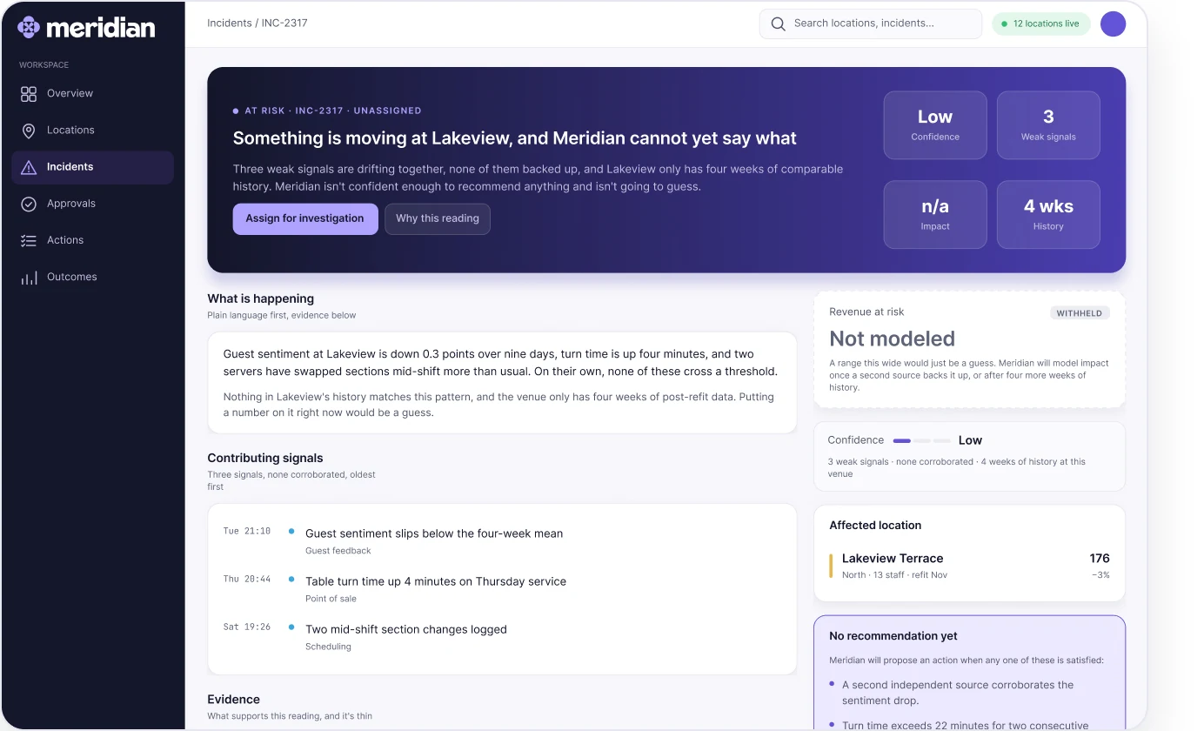
Task: Click the 3 Weak signals stat card
Action: coord(1048,125)
